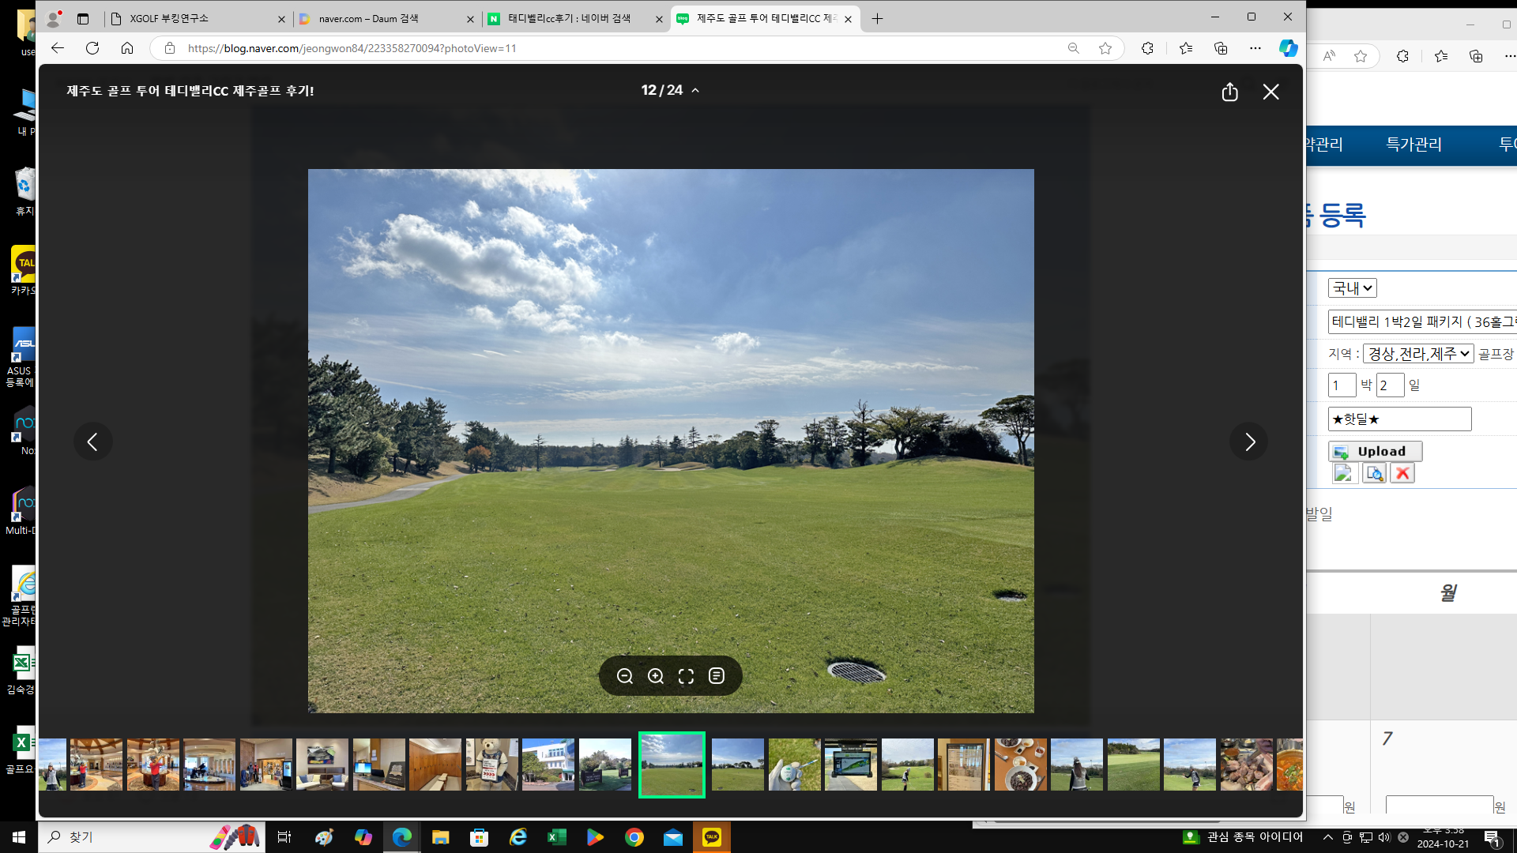Enter fullscreen photo view
The image size is (1517, 853).
(x=686, y=676)
